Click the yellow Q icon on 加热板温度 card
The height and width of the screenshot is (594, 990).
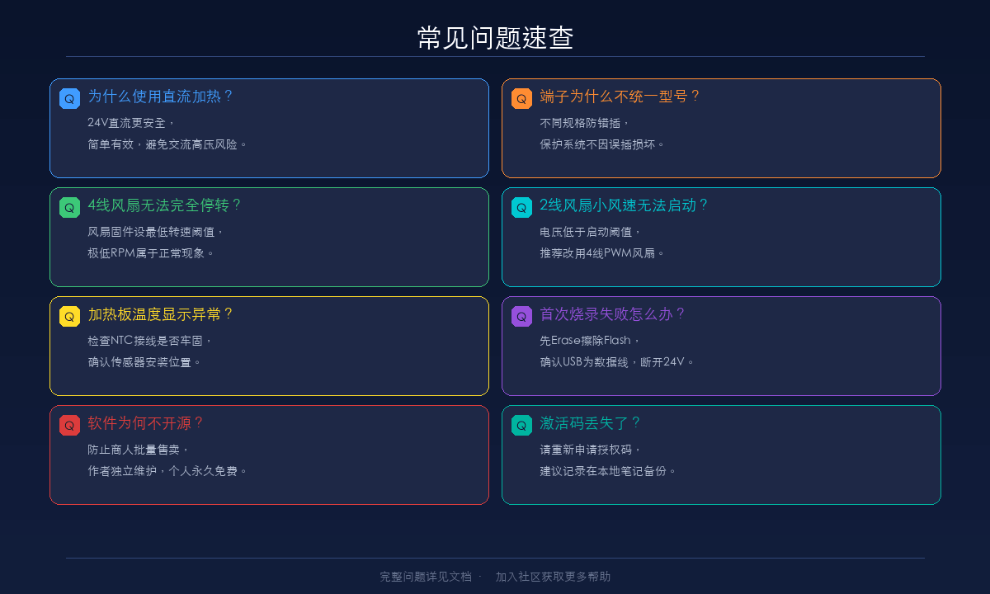click(x=68, y=316)
